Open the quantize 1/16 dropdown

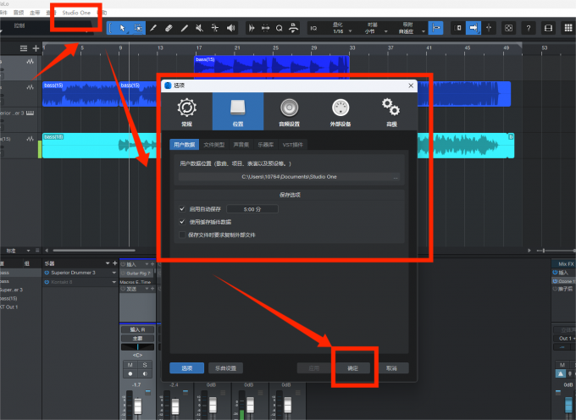tap(336, 30)
